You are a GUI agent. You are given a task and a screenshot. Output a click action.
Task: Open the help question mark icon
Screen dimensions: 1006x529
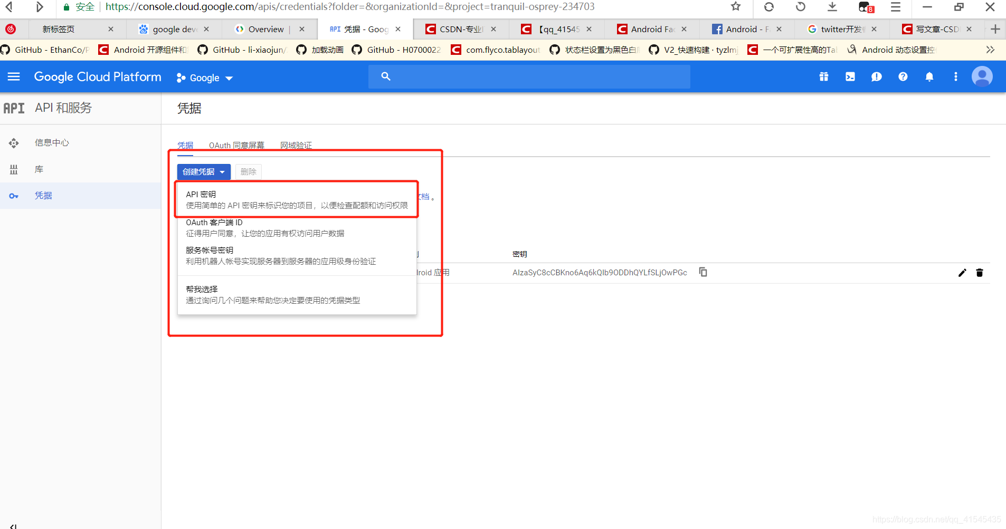[x=903, y=77]
